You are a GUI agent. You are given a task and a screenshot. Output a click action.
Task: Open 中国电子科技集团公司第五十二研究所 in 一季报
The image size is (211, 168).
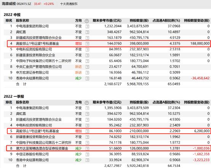point(44,142)
